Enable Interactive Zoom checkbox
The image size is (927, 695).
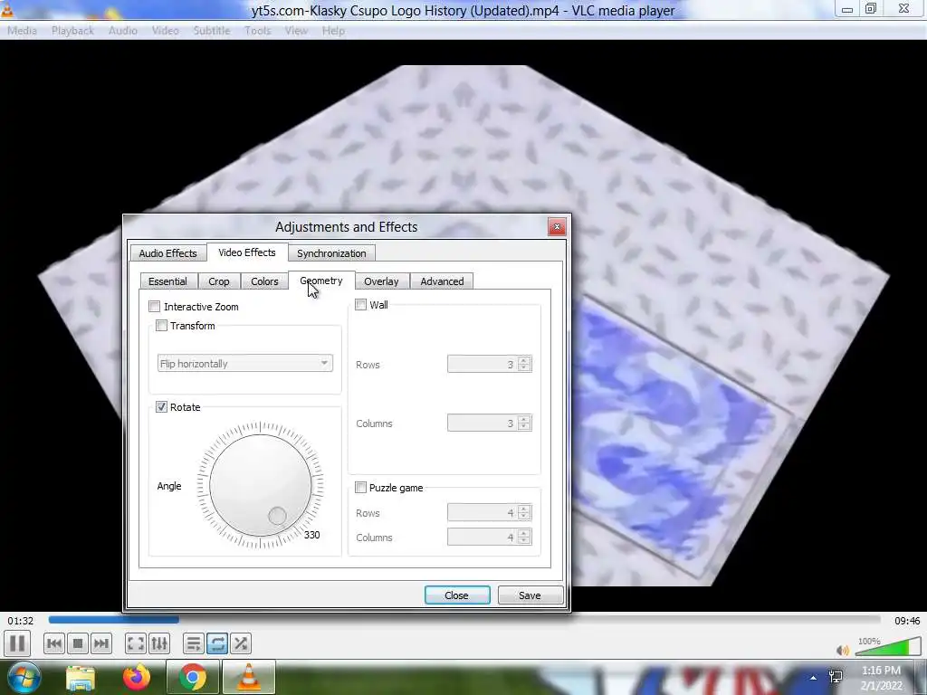pos(154,306)
